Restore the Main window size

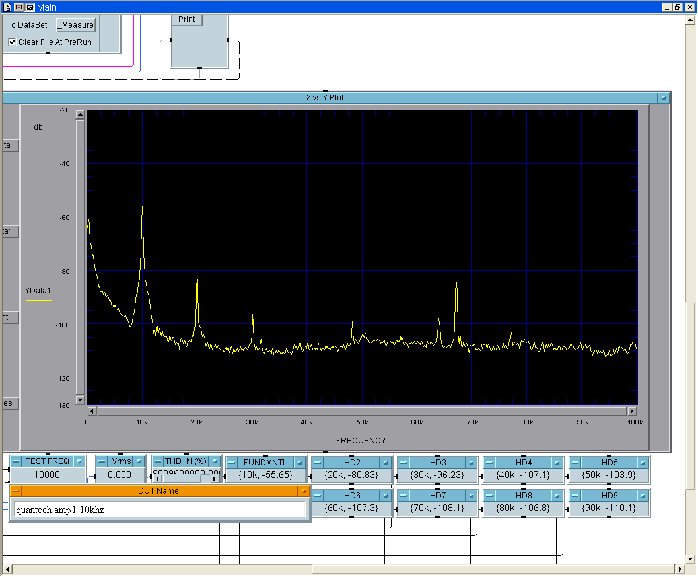coord(678,7)
